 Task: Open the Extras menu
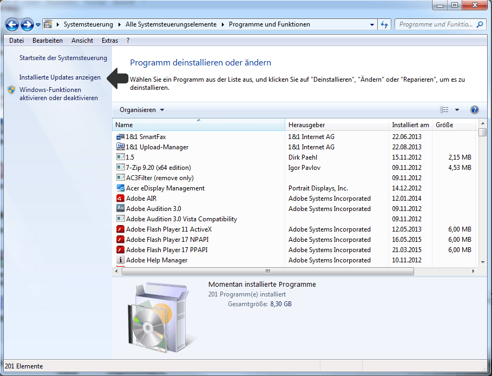pos(110,41)
